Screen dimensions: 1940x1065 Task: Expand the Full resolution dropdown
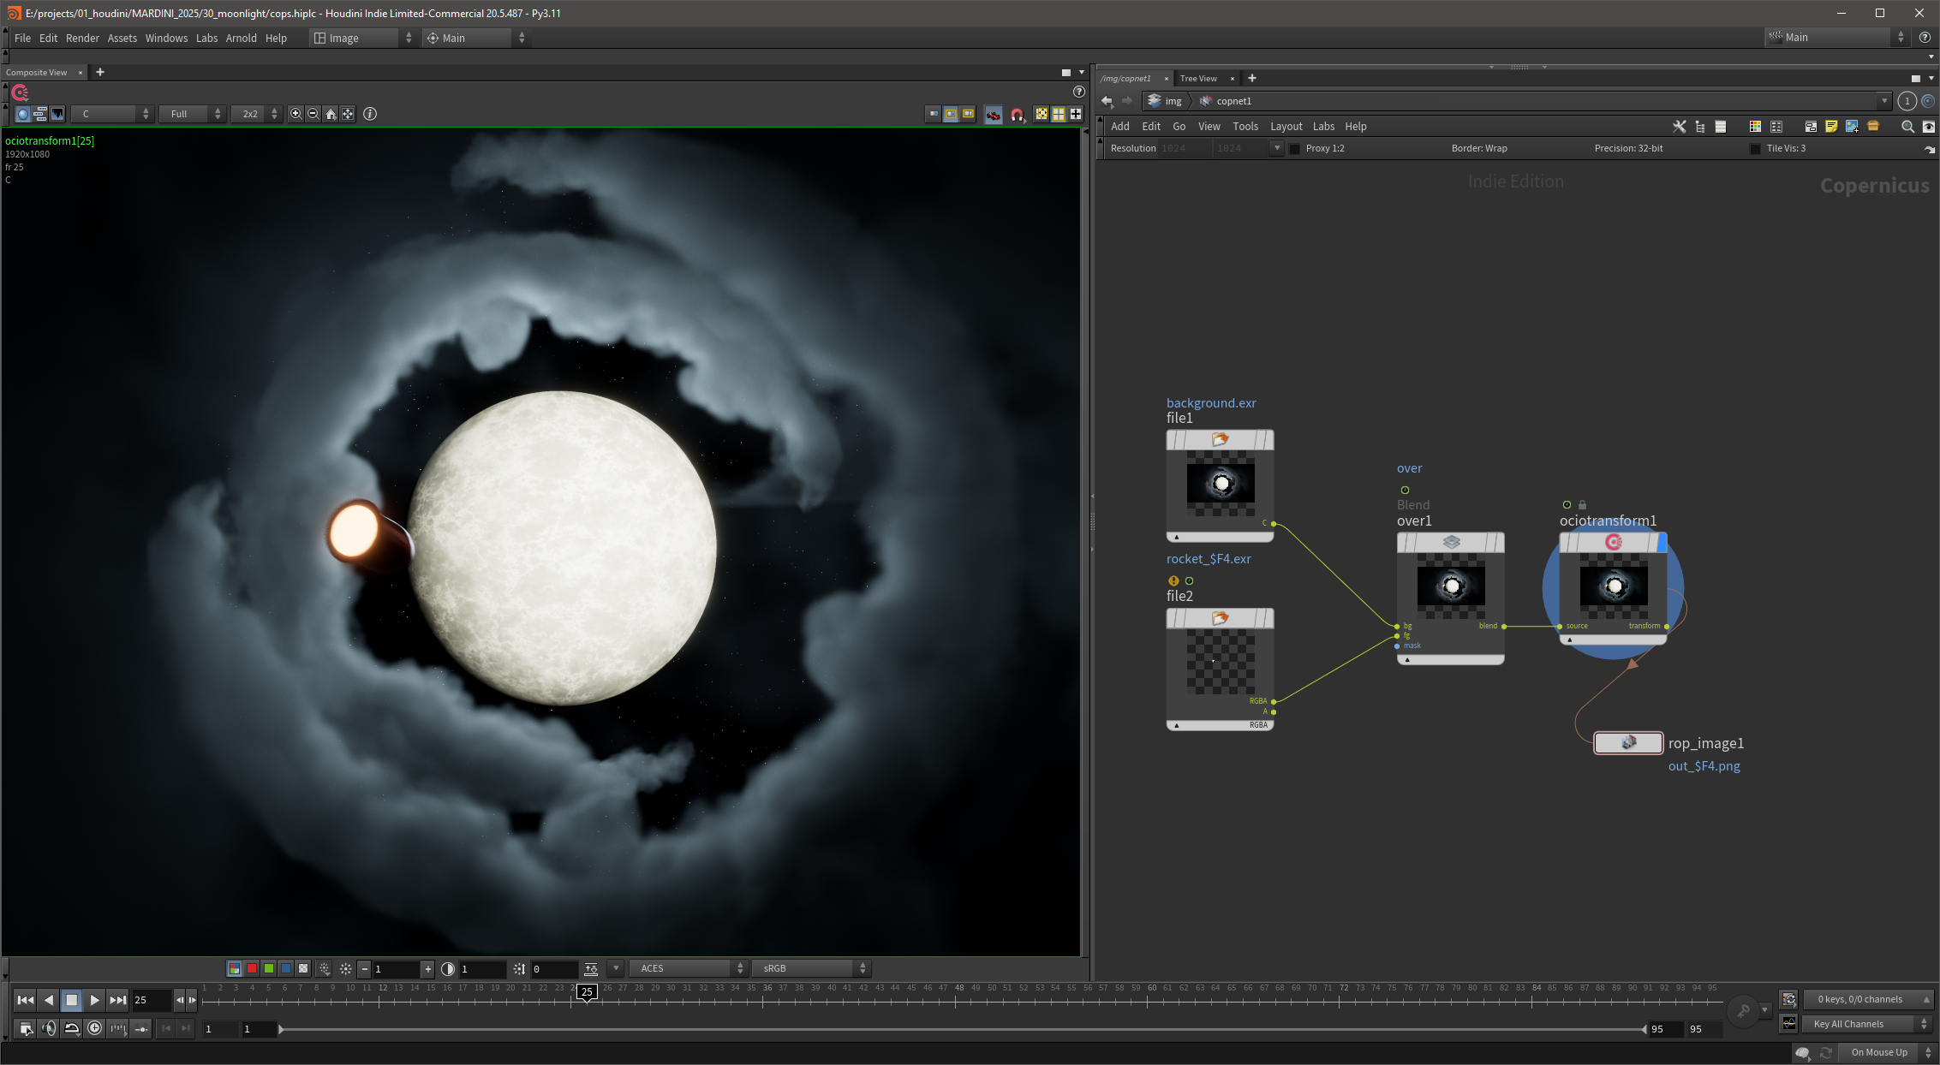(x=193, y=114)
